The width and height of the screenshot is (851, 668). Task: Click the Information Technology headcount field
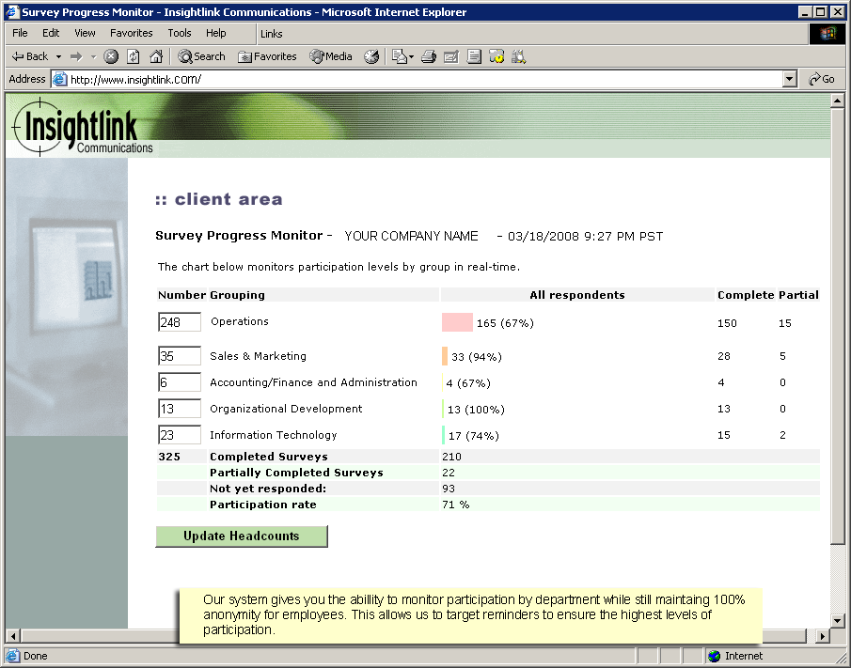point(179,435)
